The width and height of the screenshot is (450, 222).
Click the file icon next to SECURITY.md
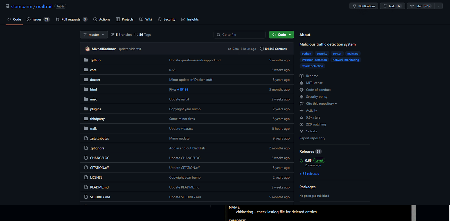[x=86, y=197]
